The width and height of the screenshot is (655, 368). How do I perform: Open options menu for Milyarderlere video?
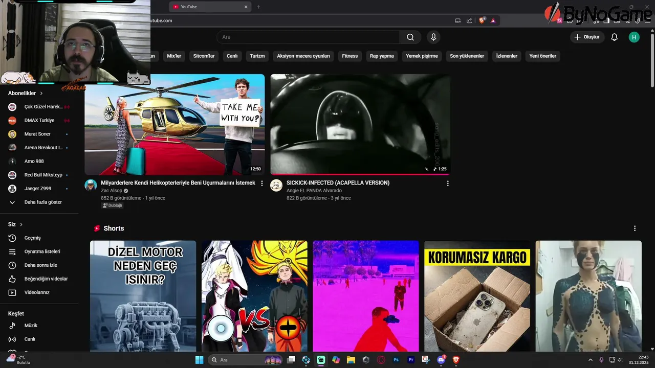262,183
